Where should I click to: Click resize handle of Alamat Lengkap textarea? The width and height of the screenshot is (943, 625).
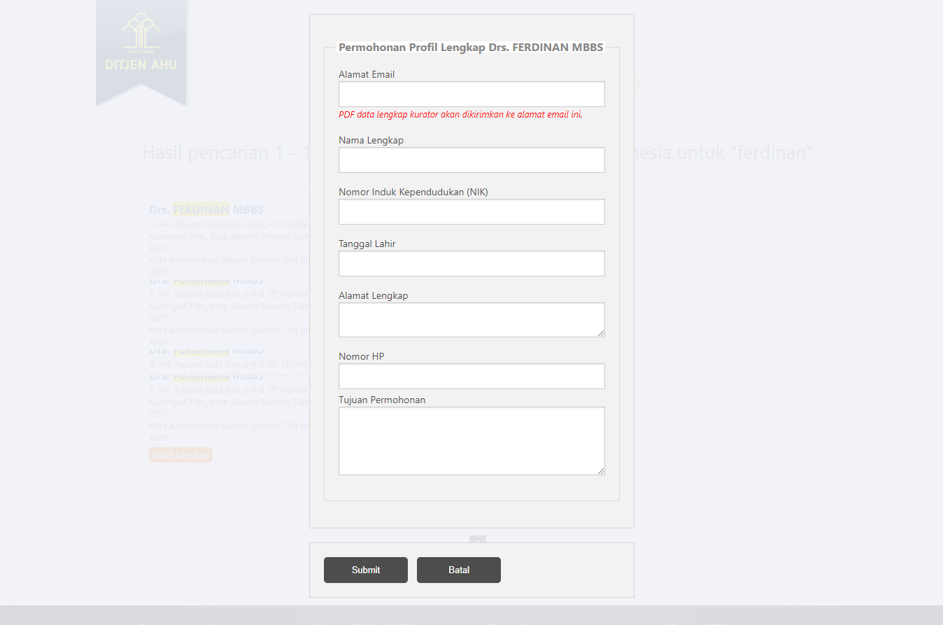click(600, 332)
